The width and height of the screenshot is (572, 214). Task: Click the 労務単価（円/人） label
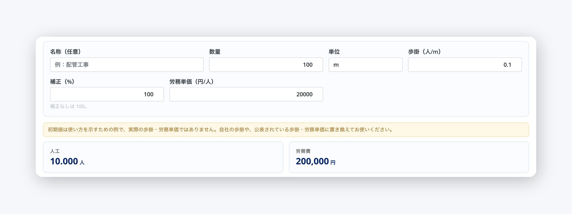point(192,82)
